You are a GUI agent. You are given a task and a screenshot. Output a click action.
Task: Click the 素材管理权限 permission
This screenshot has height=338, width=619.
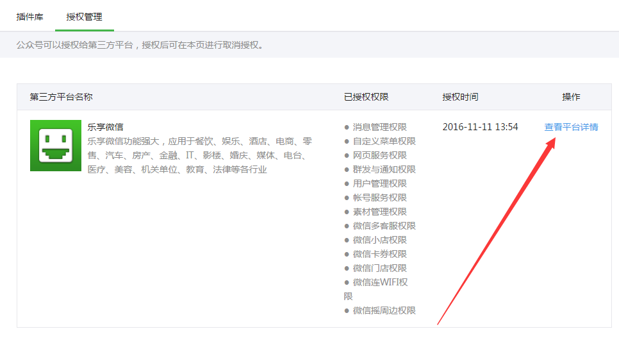click(x=379, y=212)
